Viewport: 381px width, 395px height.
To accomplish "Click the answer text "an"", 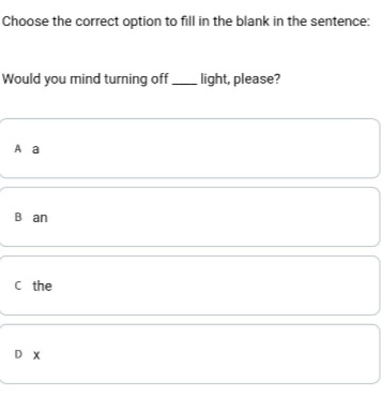I will click(40, 217).
